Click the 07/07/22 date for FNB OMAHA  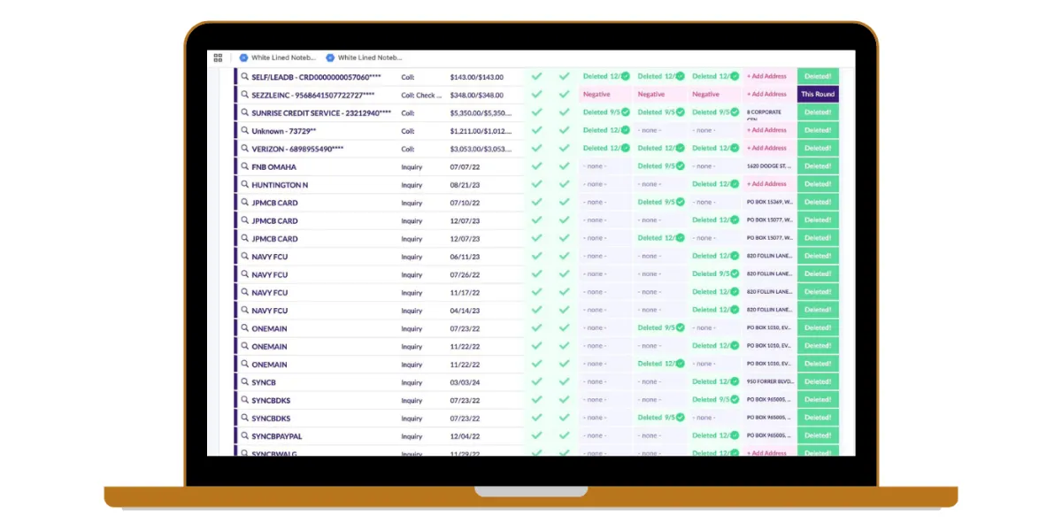click(463, 166)
